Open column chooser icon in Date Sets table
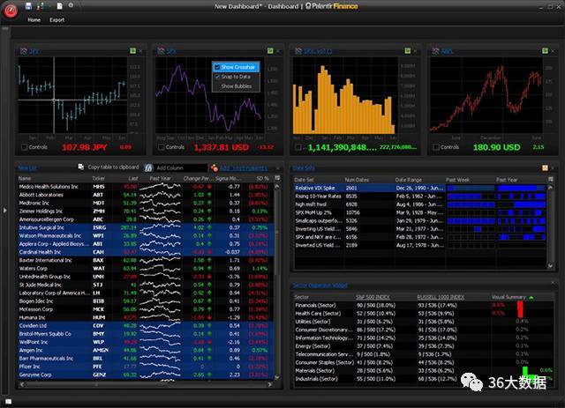The width and height of the screenshot is (565, 408). pos(550,179)
